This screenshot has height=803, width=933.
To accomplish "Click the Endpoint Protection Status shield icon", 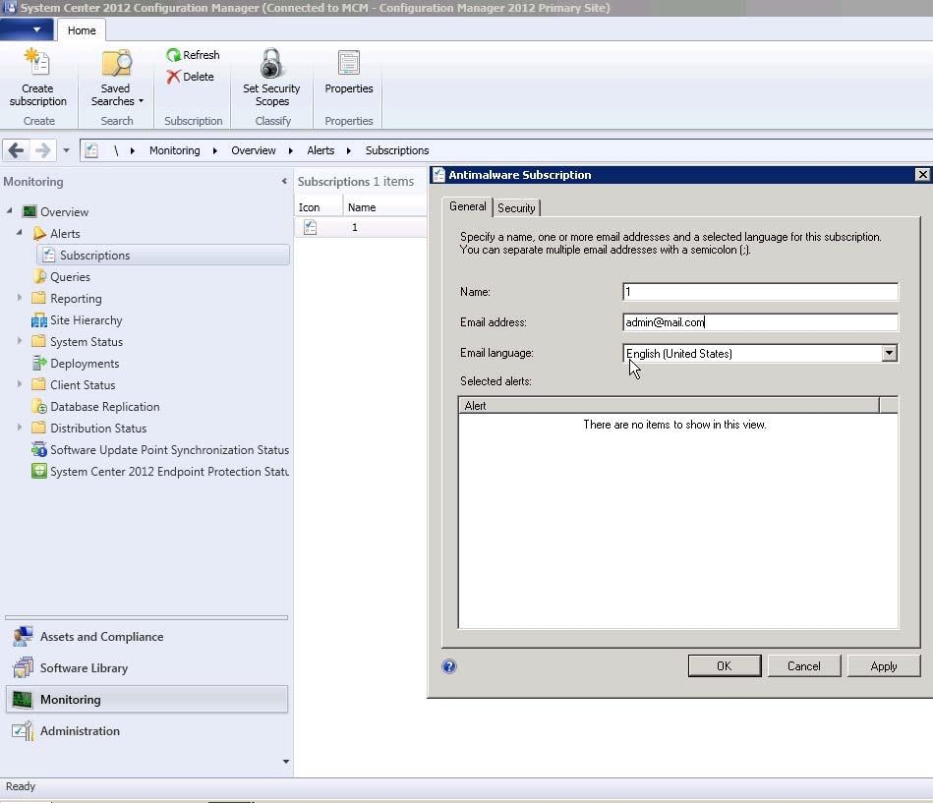I will (39, 471).
